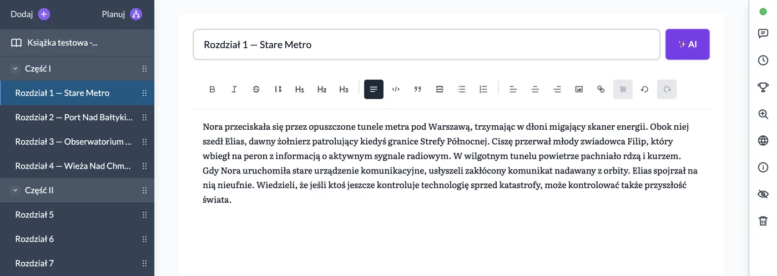Open the globe language icon
This screenshot has height=276, width=777.
click(763, 140)
